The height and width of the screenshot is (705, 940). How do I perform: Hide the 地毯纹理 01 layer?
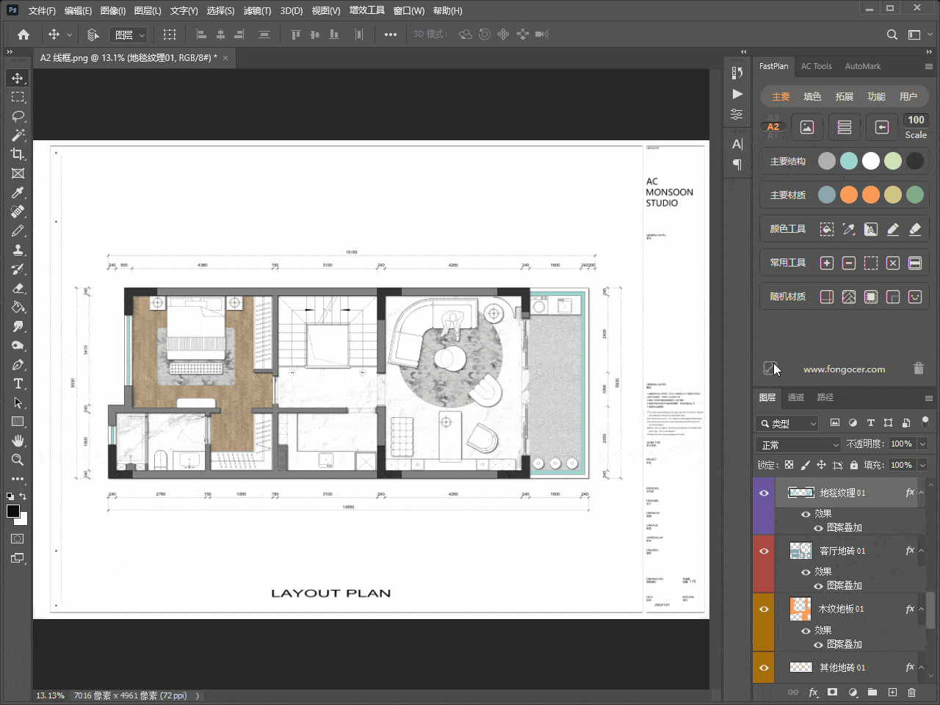tap(764, 493)
